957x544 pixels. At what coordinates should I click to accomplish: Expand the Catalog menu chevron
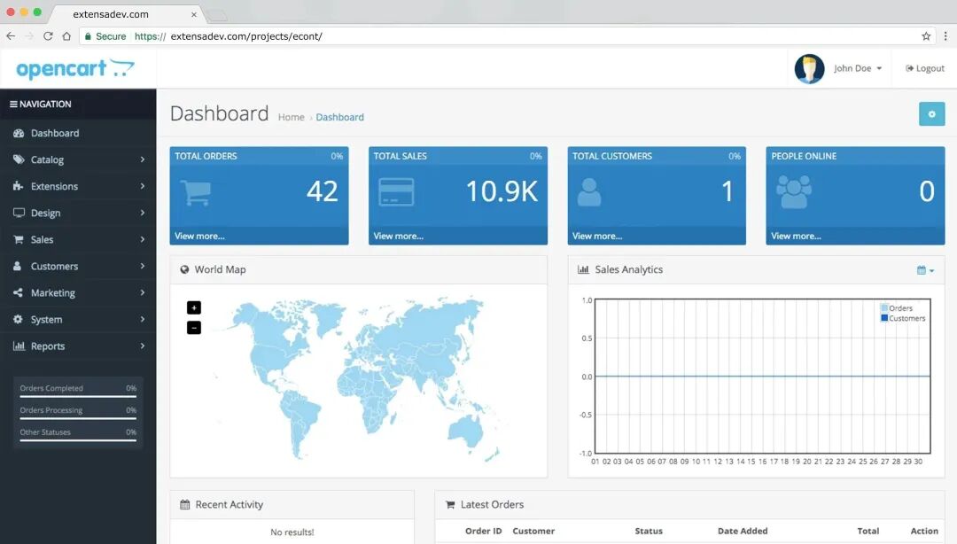pyautogui.click(x=142, y=159)
